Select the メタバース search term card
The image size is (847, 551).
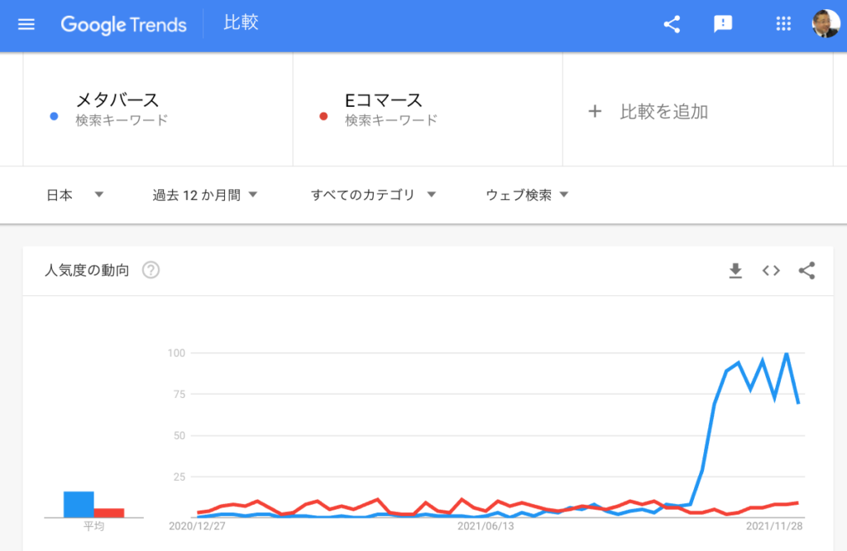[x=157, y=110]
